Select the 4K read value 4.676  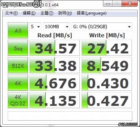pyautogui.click(x=55, y=83)
